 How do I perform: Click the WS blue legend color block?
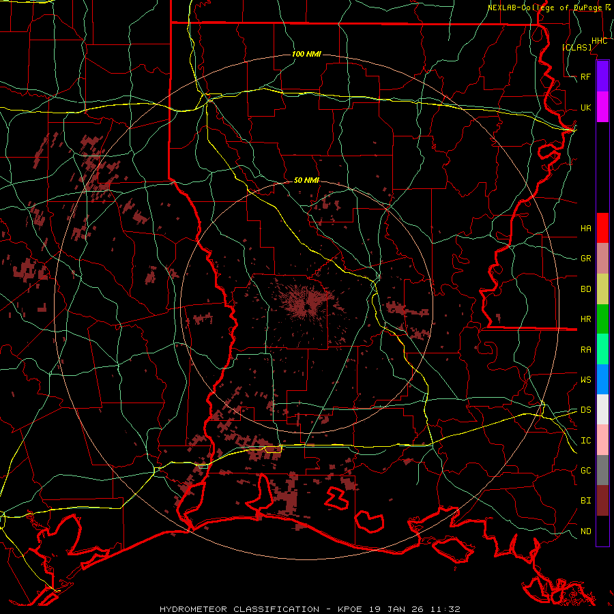(x=602, y=379)
